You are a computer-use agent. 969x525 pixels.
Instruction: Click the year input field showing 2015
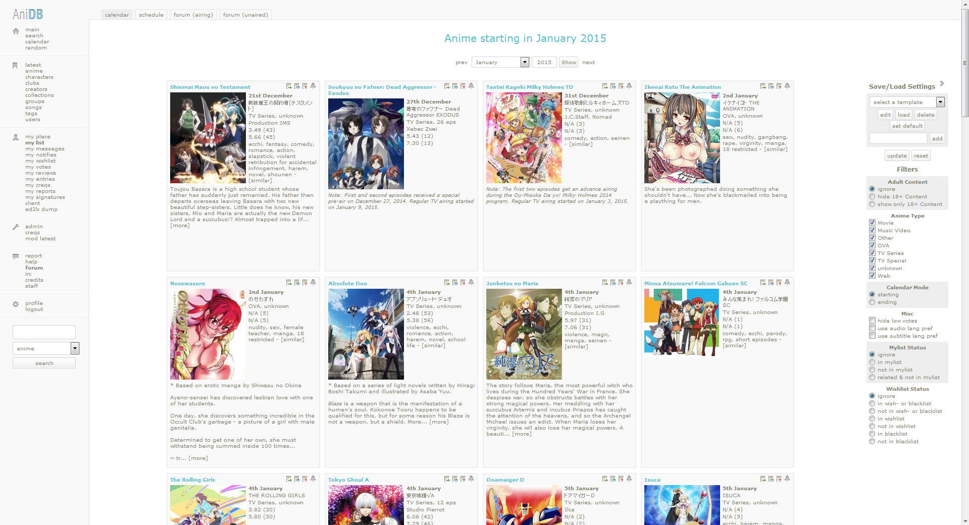click(544, 62)
